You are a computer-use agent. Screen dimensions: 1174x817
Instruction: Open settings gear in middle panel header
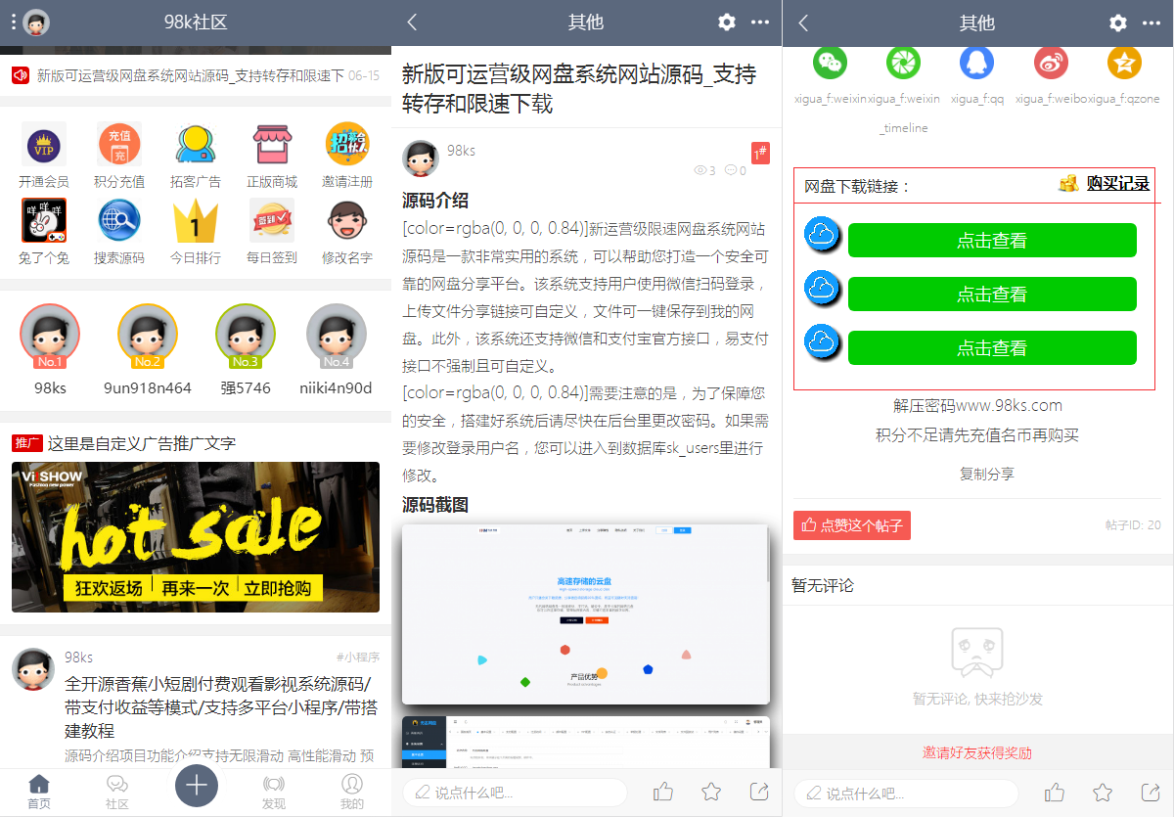[726, 23]
